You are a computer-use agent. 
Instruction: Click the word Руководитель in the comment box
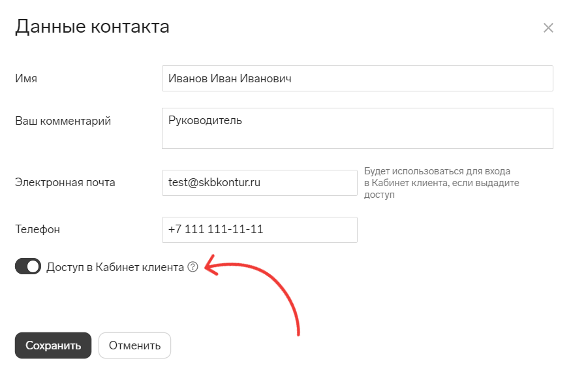(x=205, y=121)
